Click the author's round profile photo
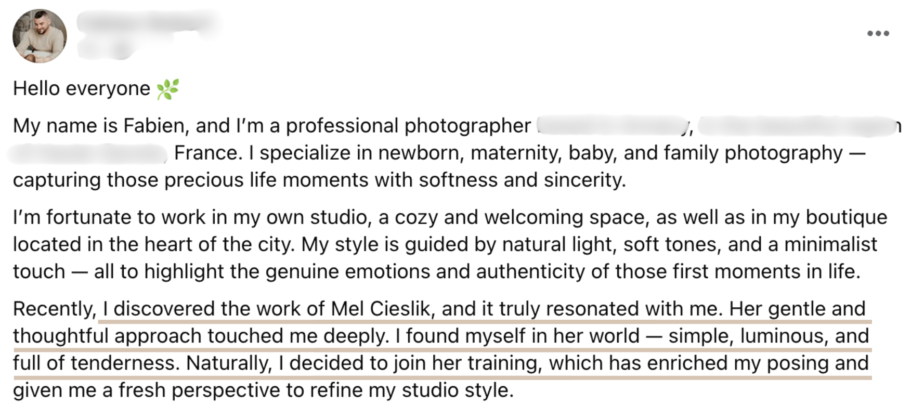The width and height of the screenshot is (911, 419). [40, 36]
